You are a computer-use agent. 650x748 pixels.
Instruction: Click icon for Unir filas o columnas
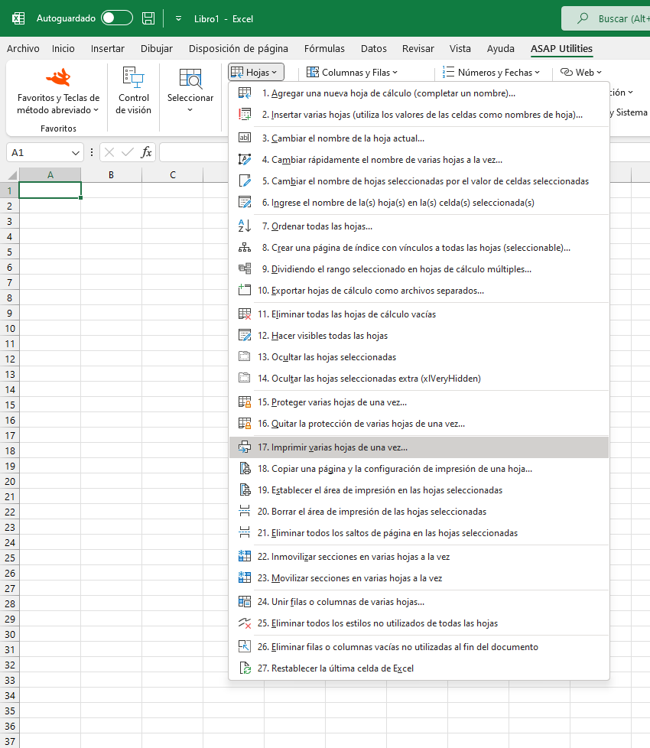point(245,602)
